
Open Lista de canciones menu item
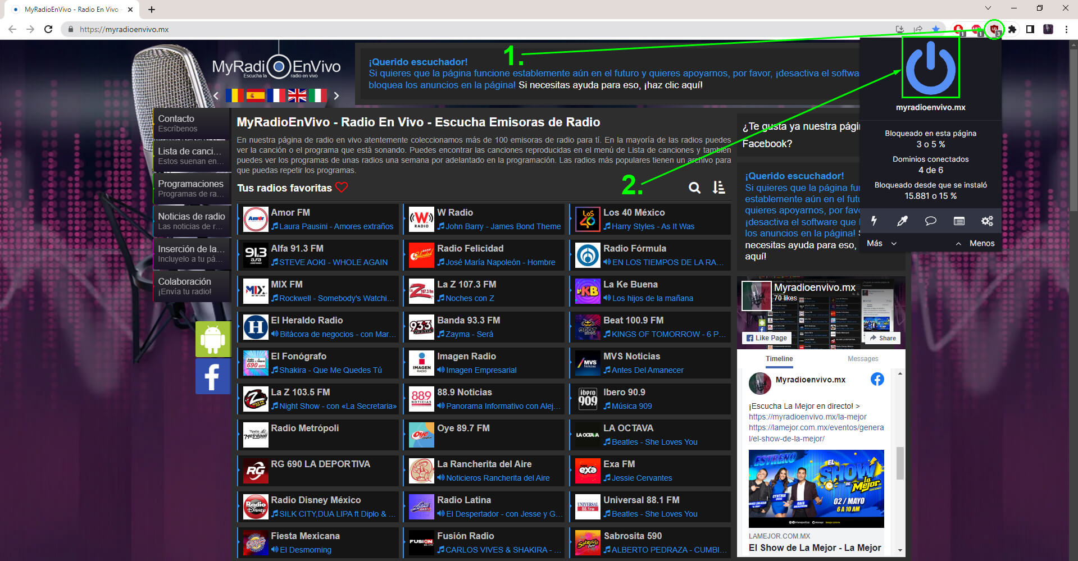tap(192, 156)
